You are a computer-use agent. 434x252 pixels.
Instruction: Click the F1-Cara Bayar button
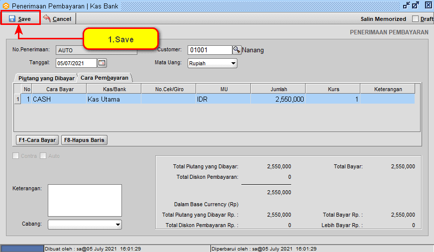pyautogui.click(x=37, y=140)
